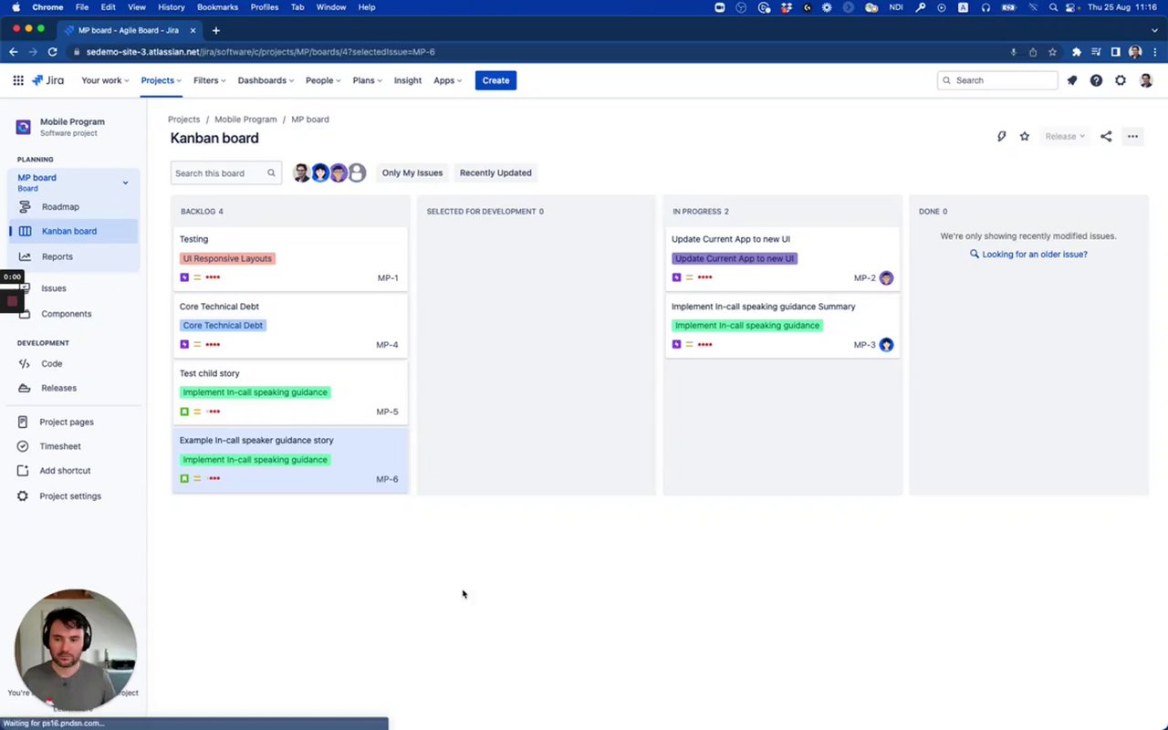Open Reports in sidebar
Image resolution: width=1168 pixels, height=730 pixels.
73,256
